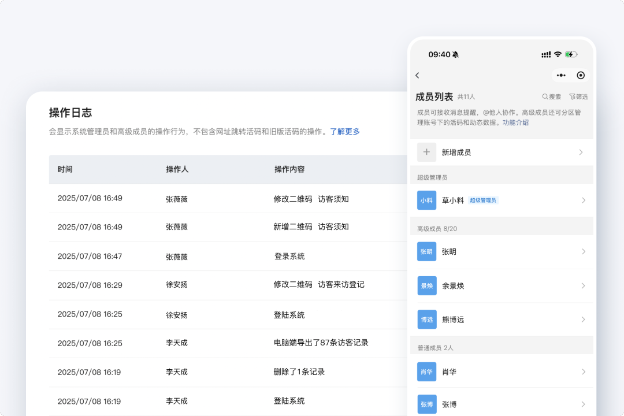Image resolution: width=624 pixels, height=416 pixels.
Task: Tap the mini program close circle icon
Action: tap(581, 76)
